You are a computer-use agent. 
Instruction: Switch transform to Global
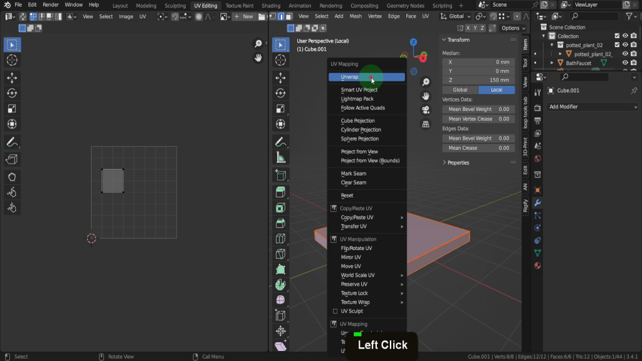pos(460,90)
